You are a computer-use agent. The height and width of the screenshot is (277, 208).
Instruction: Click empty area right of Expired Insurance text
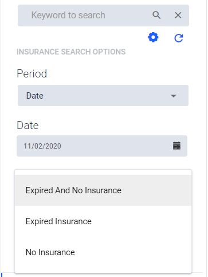[142, 221]
